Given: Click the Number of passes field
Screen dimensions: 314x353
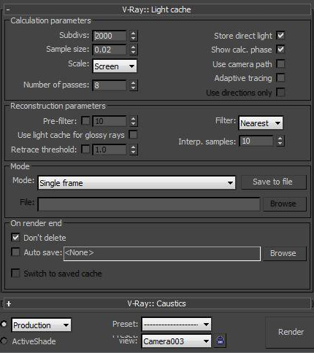Looking at the screenshot, I should tap(110, 85).
